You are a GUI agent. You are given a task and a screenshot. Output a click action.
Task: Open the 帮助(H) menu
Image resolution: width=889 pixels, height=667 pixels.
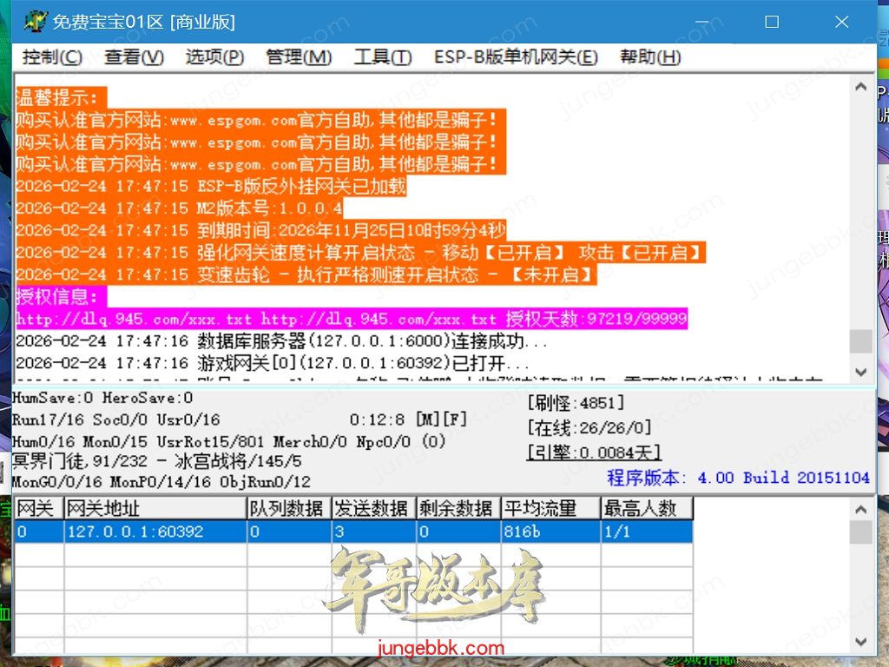(x=650, y=57)
